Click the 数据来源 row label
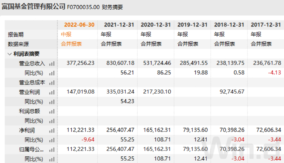This screenshot has height=163, width=284. (18, 44)
